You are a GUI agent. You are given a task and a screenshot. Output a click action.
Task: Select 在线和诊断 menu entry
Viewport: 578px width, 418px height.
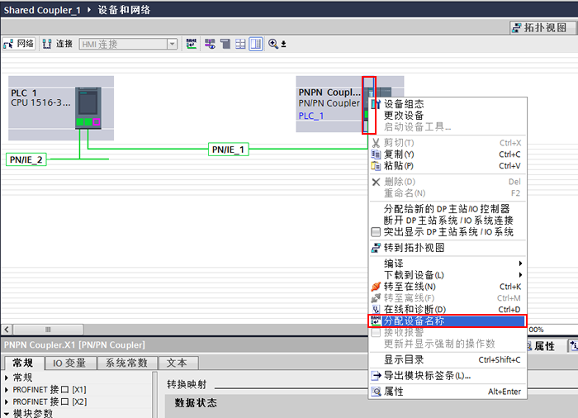pos(448,309)
